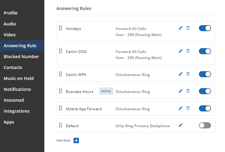Click the Active badge on Business Hours

pyautogui.click(x=106, y=91)
